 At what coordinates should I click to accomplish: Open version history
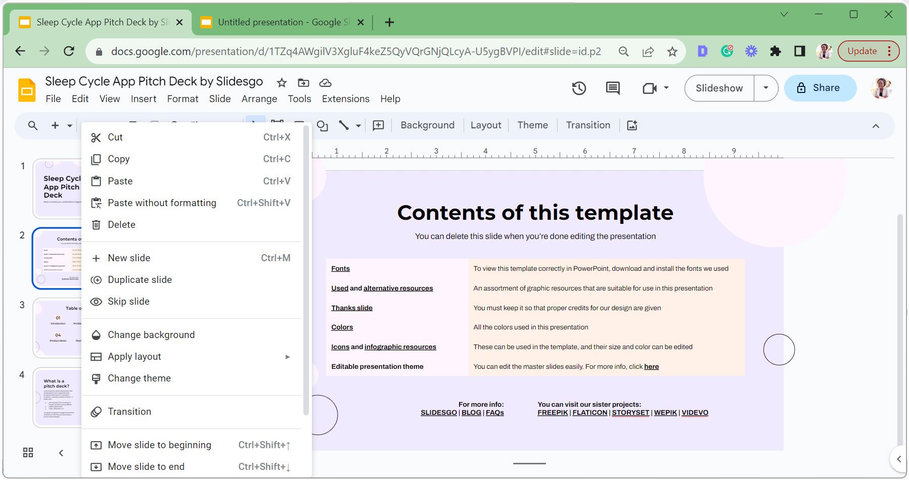[579, 88]
